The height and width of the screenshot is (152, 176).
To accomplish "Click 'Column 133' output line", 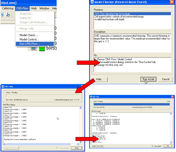I will pos(8,119).
